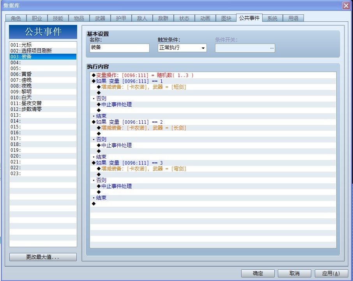This screenshot has width=353, height=281.
Task: Open the 技能 tab
Action: [58, 18]
